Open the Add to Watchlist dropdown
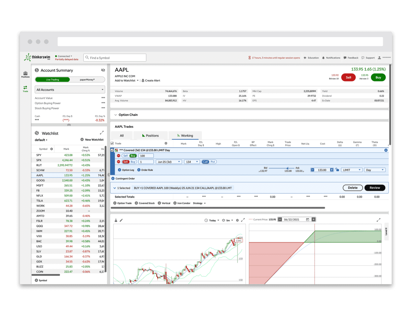The height and width of the screenshot is (316, 412). [127, 80]
